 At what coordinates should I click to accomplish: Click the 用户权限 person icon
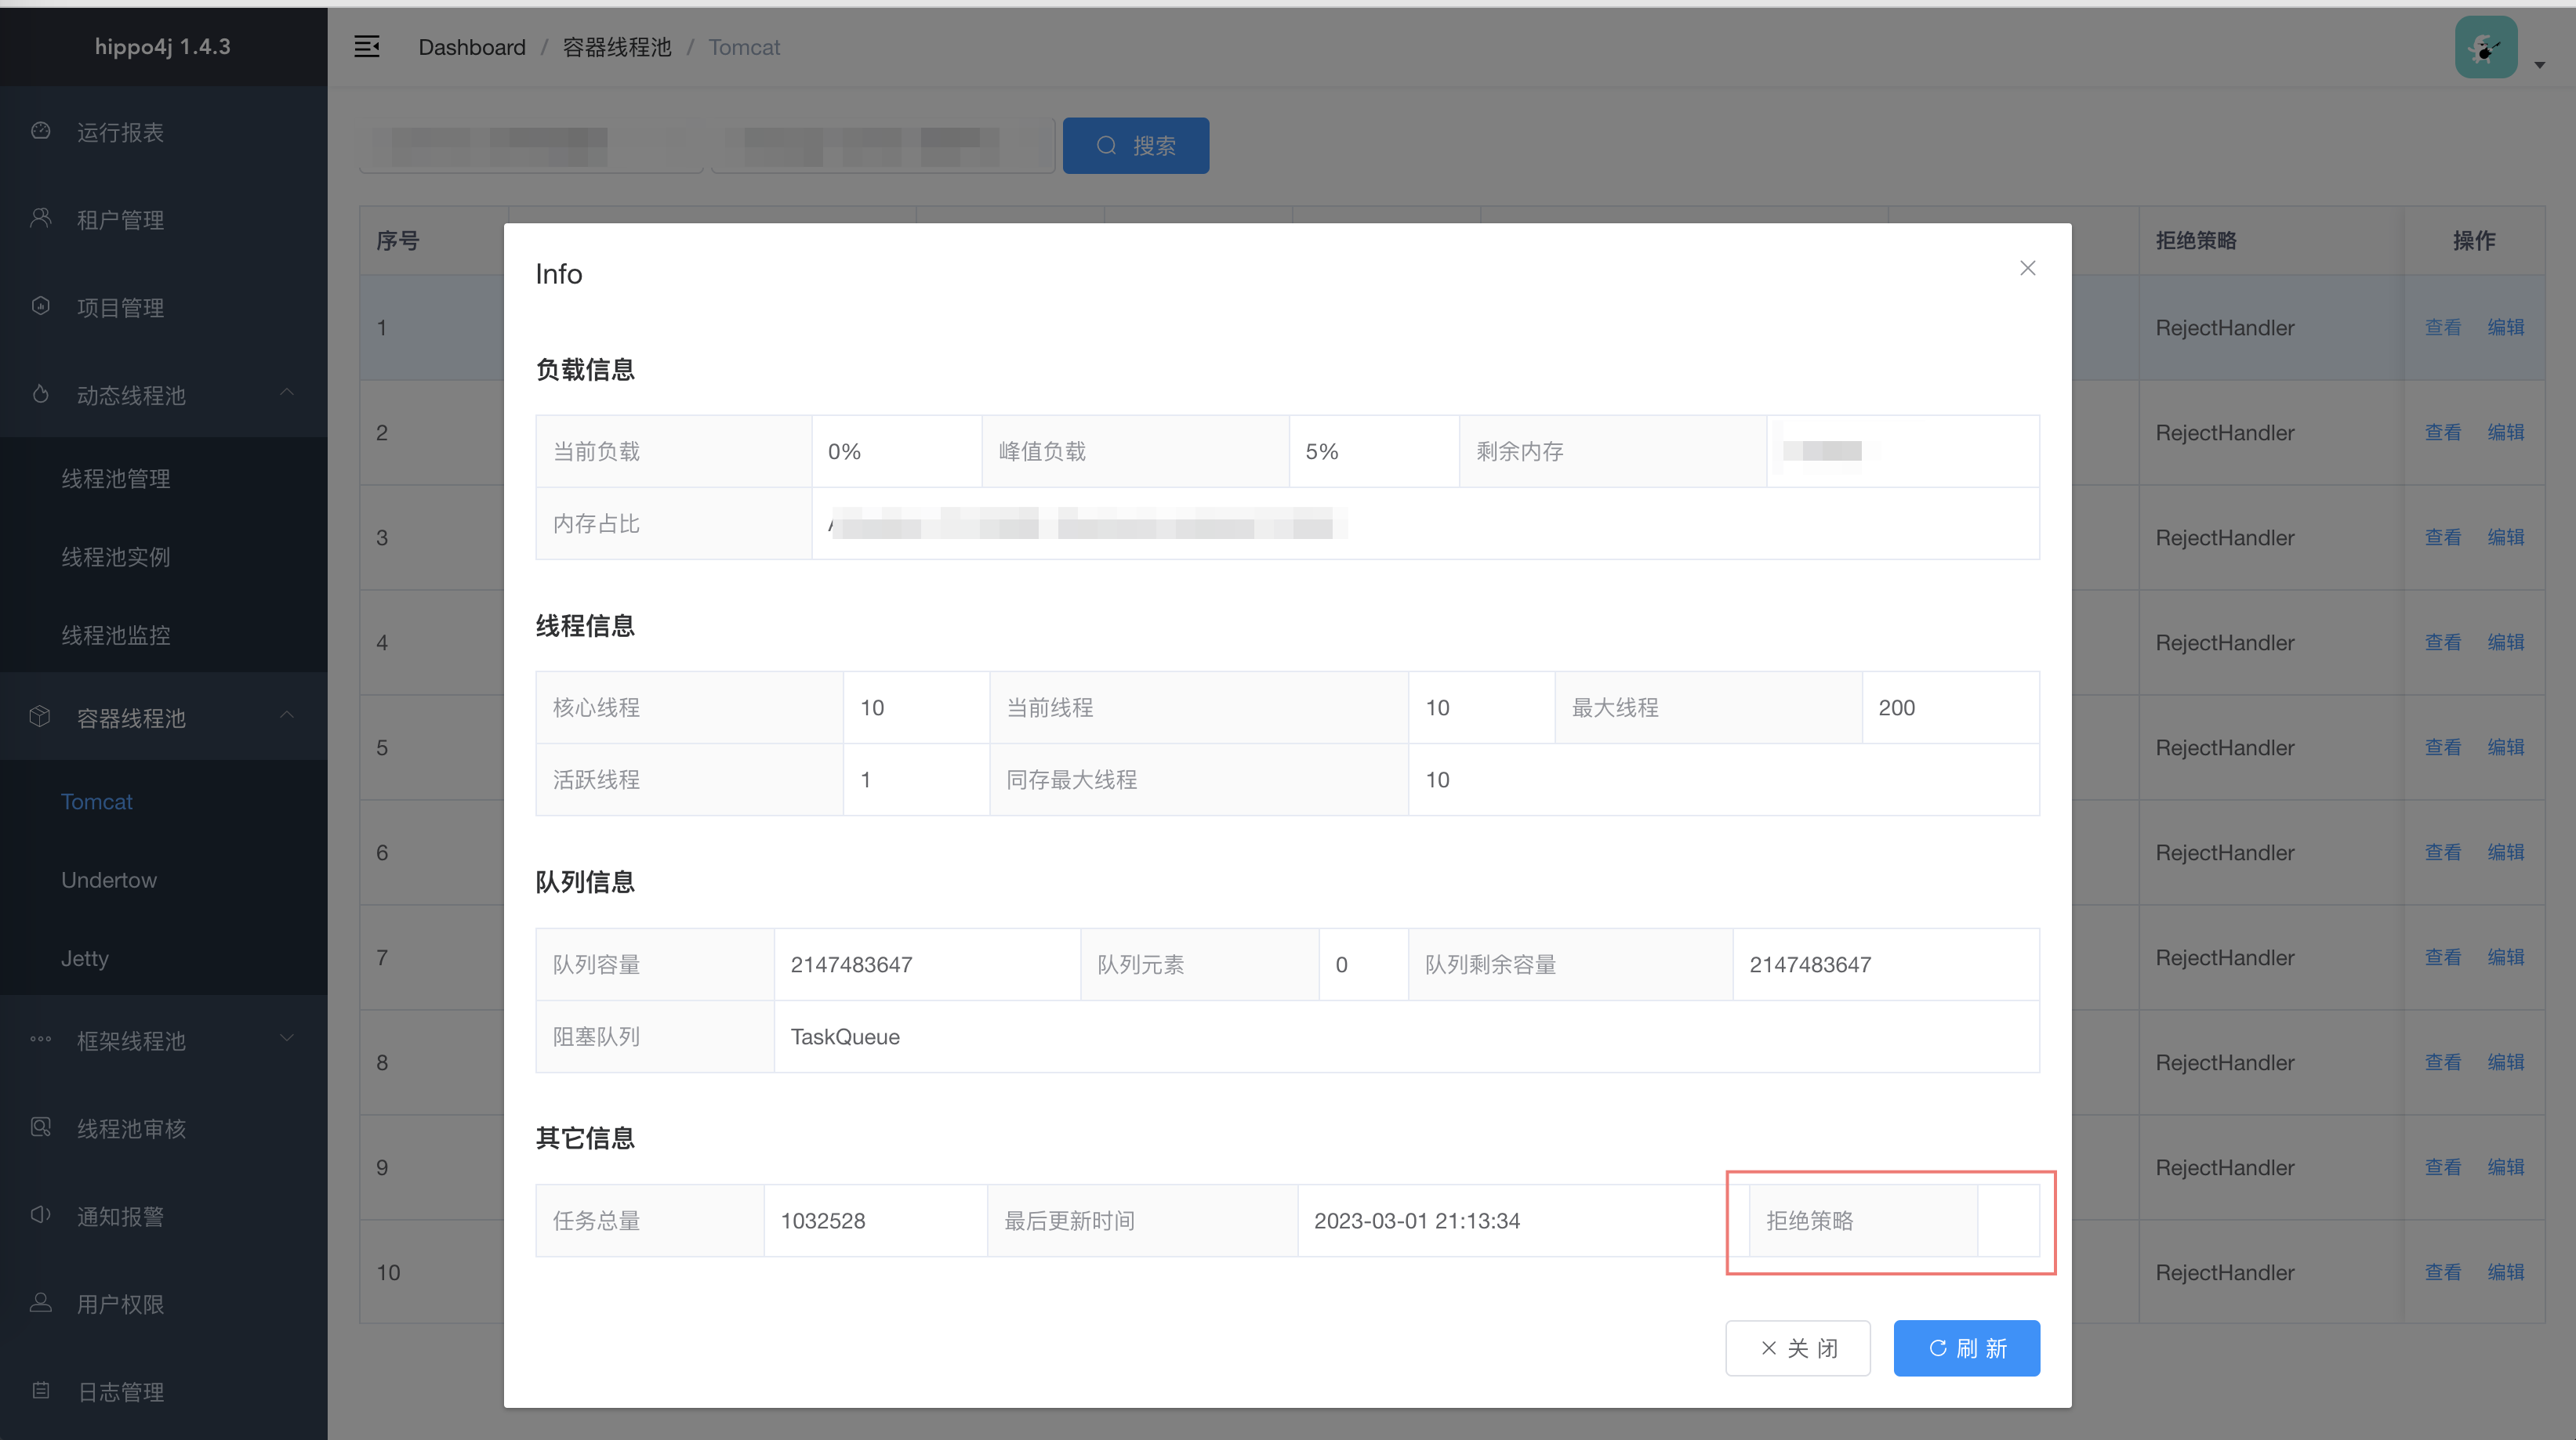point(41,1303)
